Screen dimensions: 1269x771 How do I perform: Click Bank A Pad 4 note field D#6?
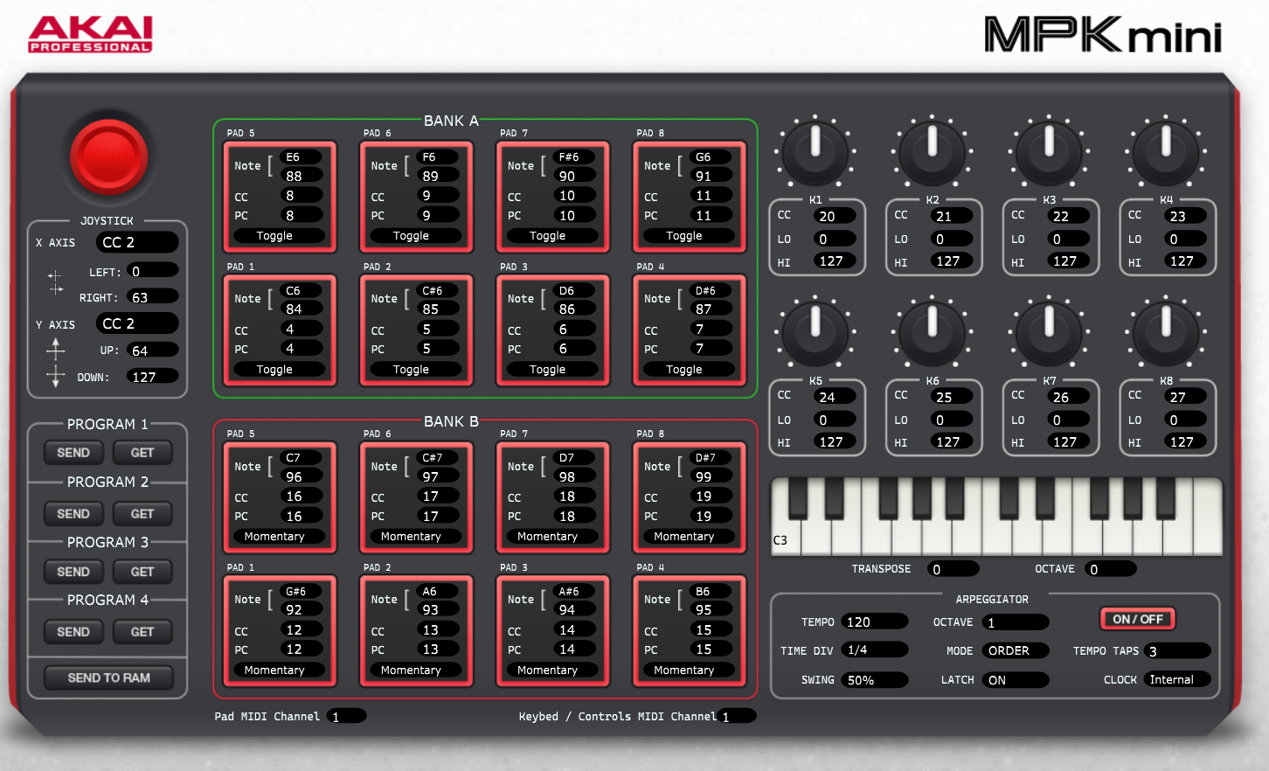click(x=711, y=291)
